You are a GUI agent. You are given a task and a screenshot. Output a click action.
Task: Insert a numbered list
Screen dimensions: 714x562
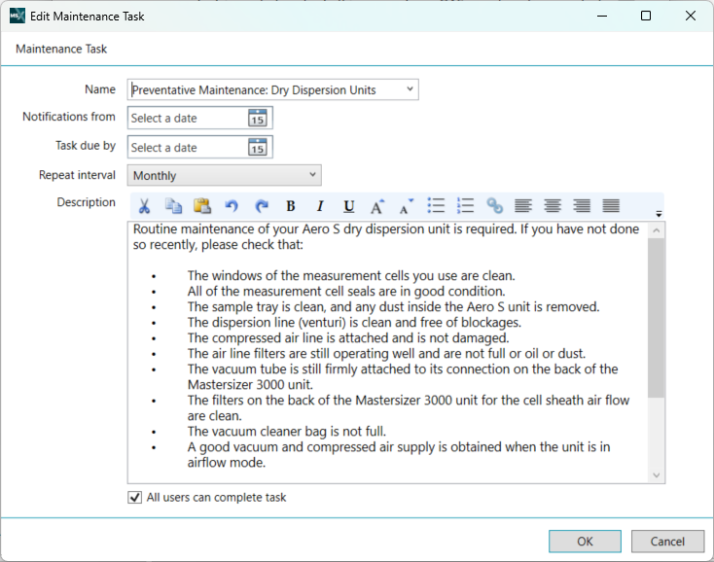tap(465, 206)
